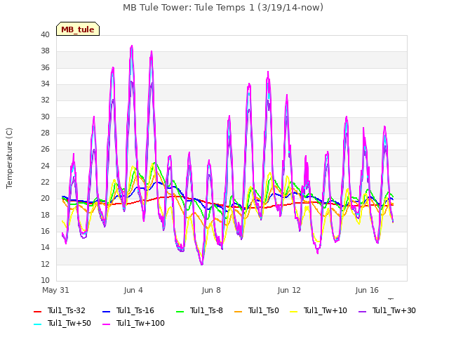Click the 22 y-axis tick label
The height and width of the screenshot is (337, 449).
click(x=45, y=183)
